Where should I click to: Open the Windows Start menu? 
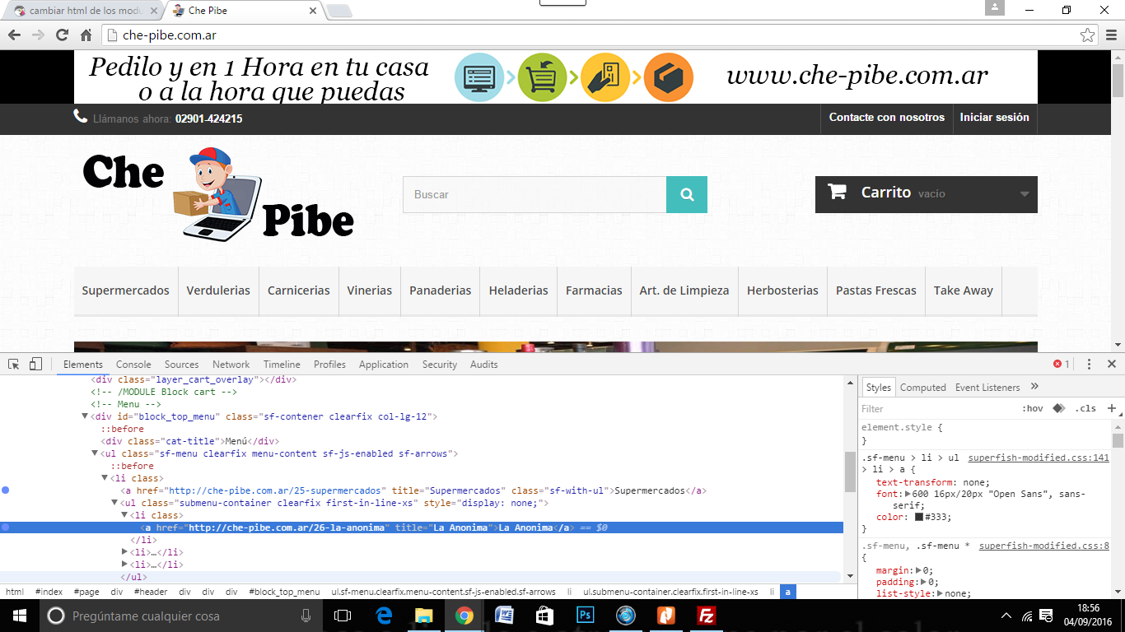coord(20,616)
